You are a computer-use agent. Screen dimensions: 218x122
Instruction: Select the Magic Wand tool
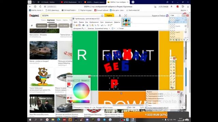click(x=171, y=70)
